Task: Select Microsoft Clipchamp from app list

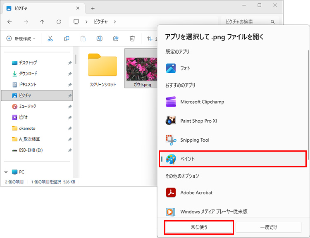Action: click(202, 102)
